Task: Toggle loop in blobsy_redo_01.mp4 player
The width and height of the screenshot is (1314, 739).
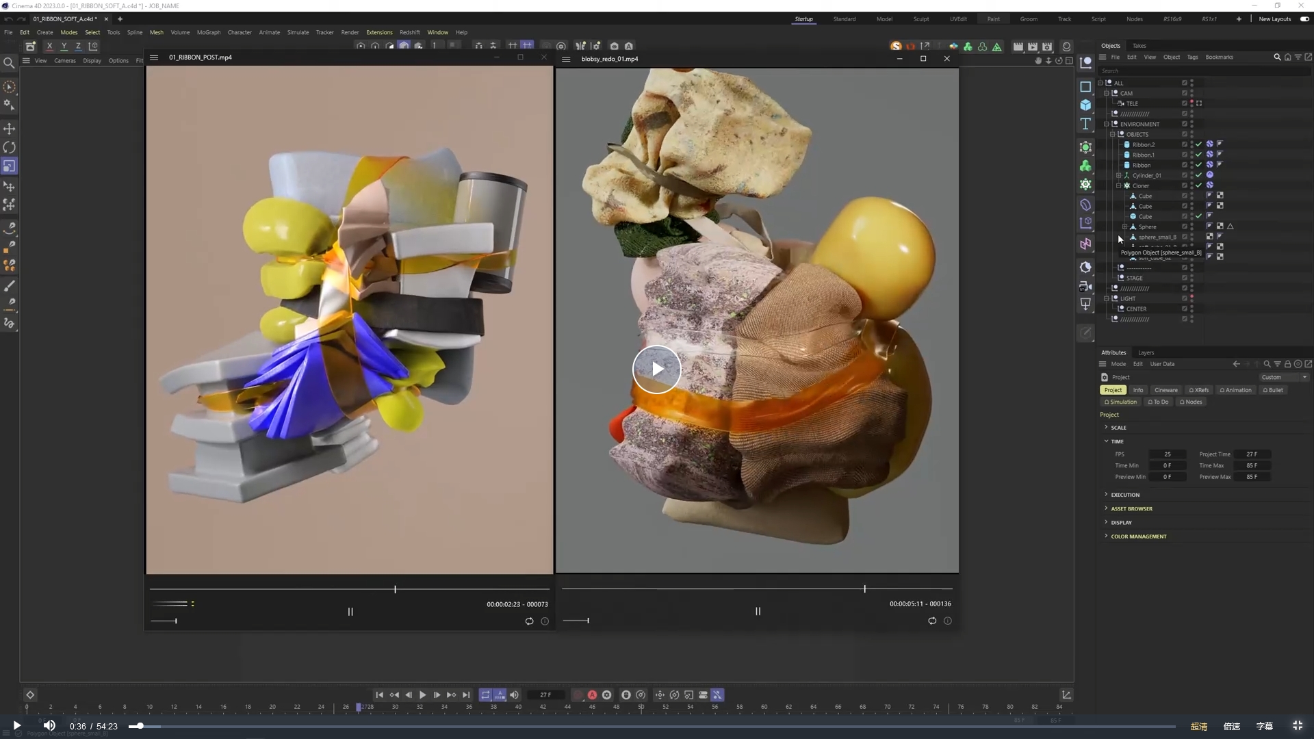Action: click(932, 621)
